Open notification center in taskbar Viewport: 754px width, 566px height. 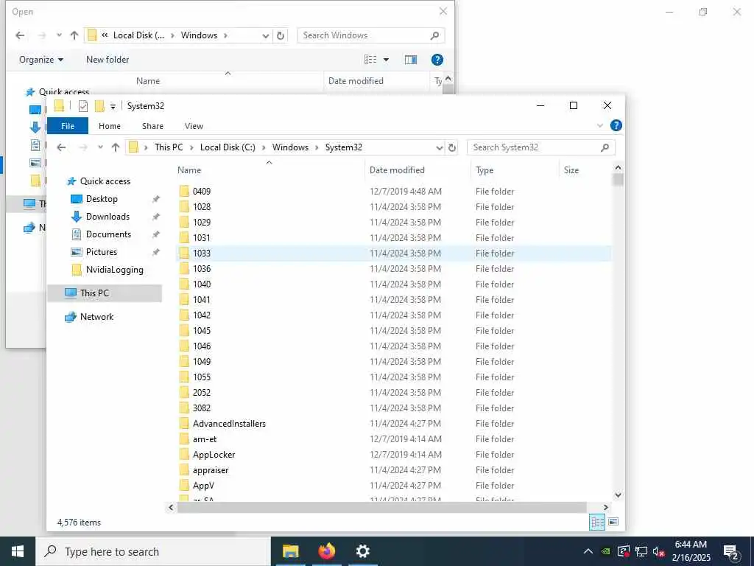coord(731,551)
